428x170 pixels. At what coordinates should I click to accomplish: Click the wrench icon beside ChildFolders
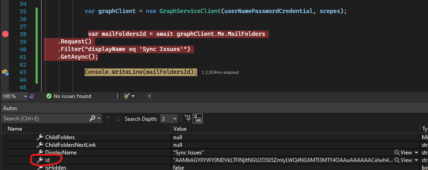click(x=40, y=137)
